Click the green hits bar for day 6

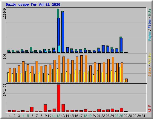pyautogui.click(x=31, y=49)
